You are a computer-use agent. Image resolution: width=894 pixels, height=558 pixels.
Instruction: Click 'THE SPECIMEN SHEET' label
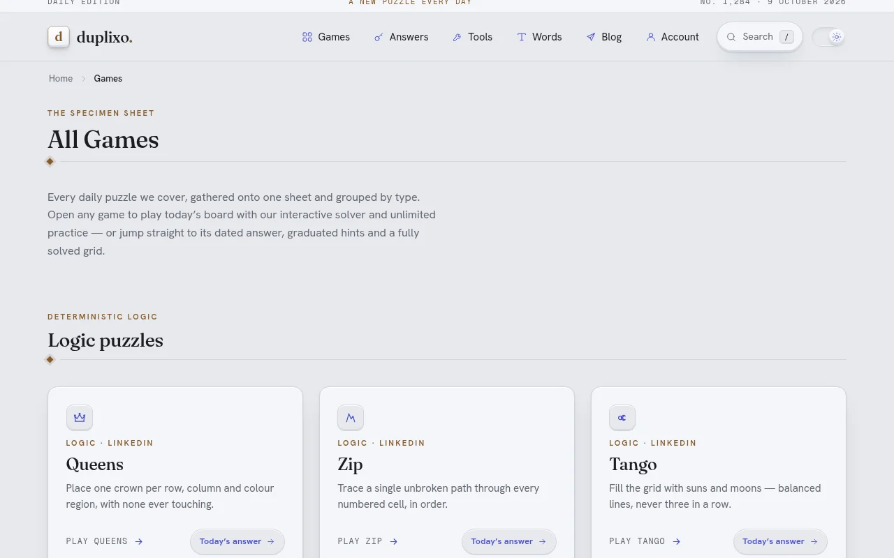tap(101, 113)
